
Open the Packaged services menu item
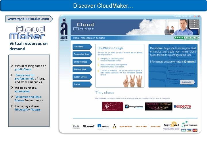click(x=82, y=54)
